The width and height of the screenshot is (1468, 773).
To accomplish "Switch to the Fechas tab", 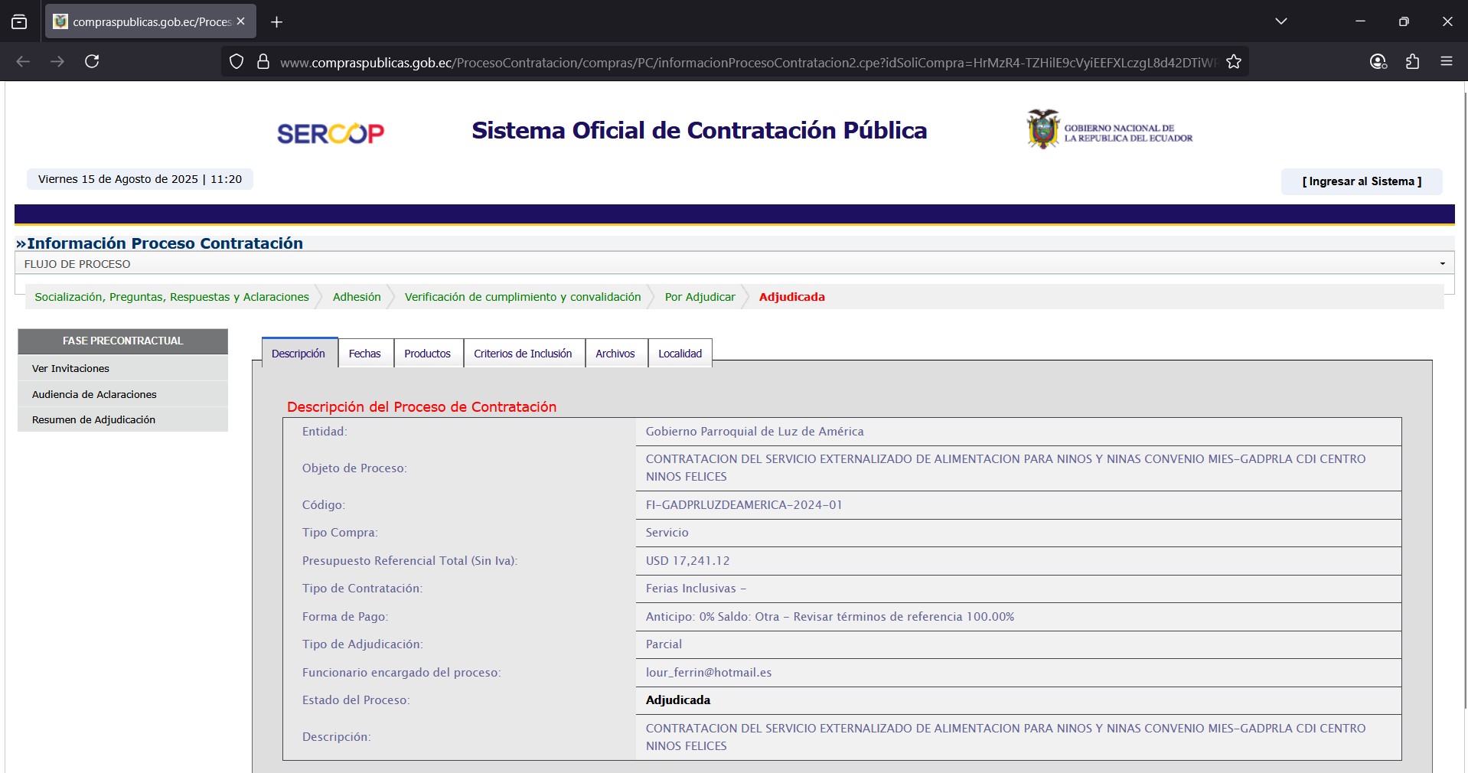I will pos(364,354).
